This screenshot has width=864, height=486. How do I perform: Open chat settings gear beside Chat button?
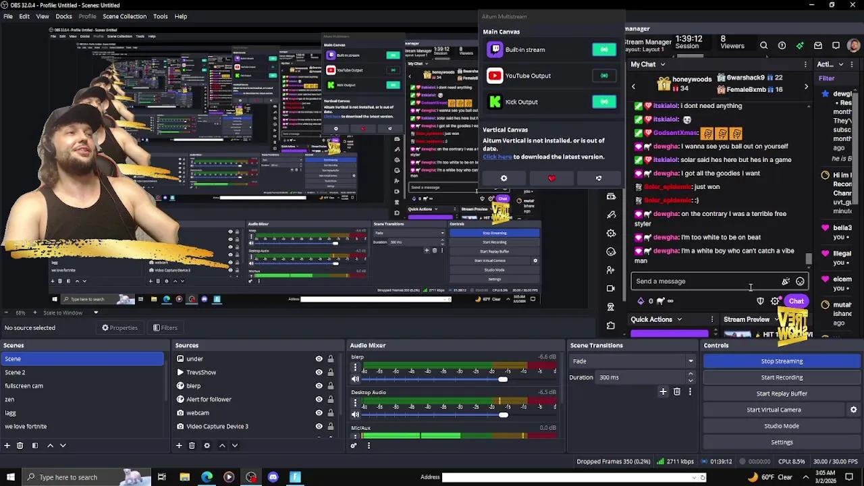click(x=775, y=301)
